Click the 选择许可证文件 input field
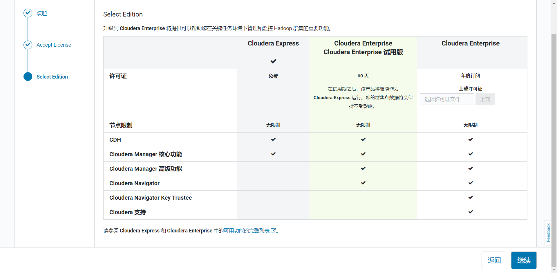This screenshot has height=273, width=557. click(x=447, y=99)
